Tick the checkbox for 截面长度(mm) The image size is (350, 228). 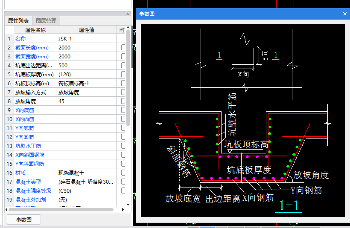click(x=123, y=47)
